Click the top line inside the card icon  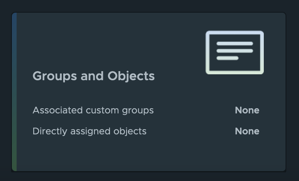coord(235,44)
